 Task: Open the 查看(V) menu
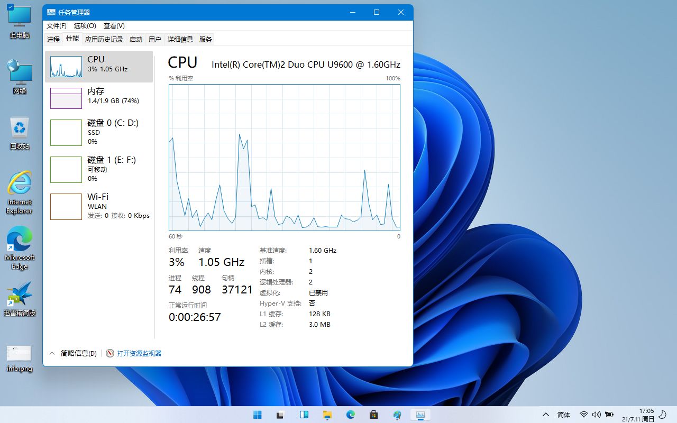point(114,26)
